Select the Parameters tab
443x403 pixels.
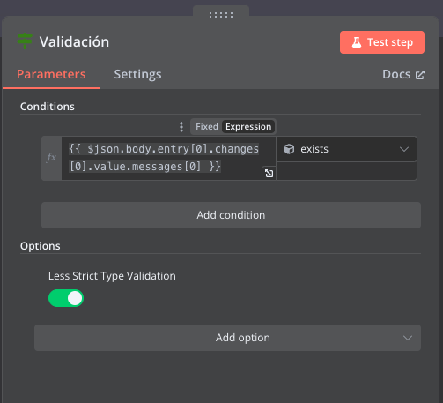[51, 74]
